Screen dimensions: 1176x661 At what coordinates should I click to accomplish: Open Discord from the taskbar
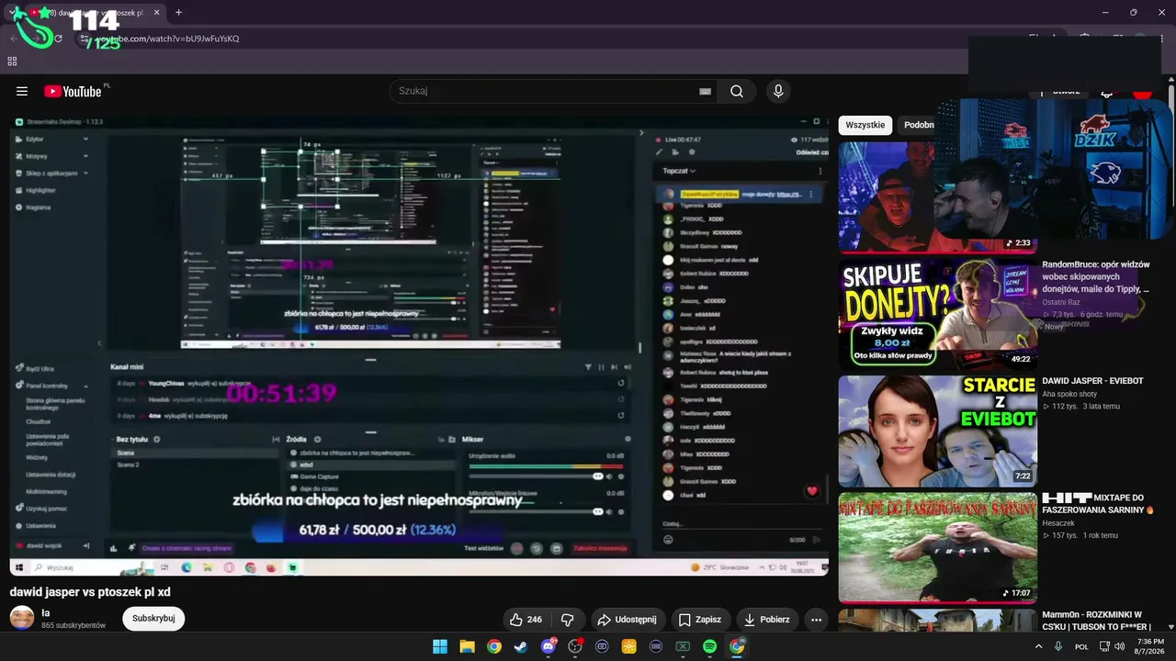[x=548, y=646]
